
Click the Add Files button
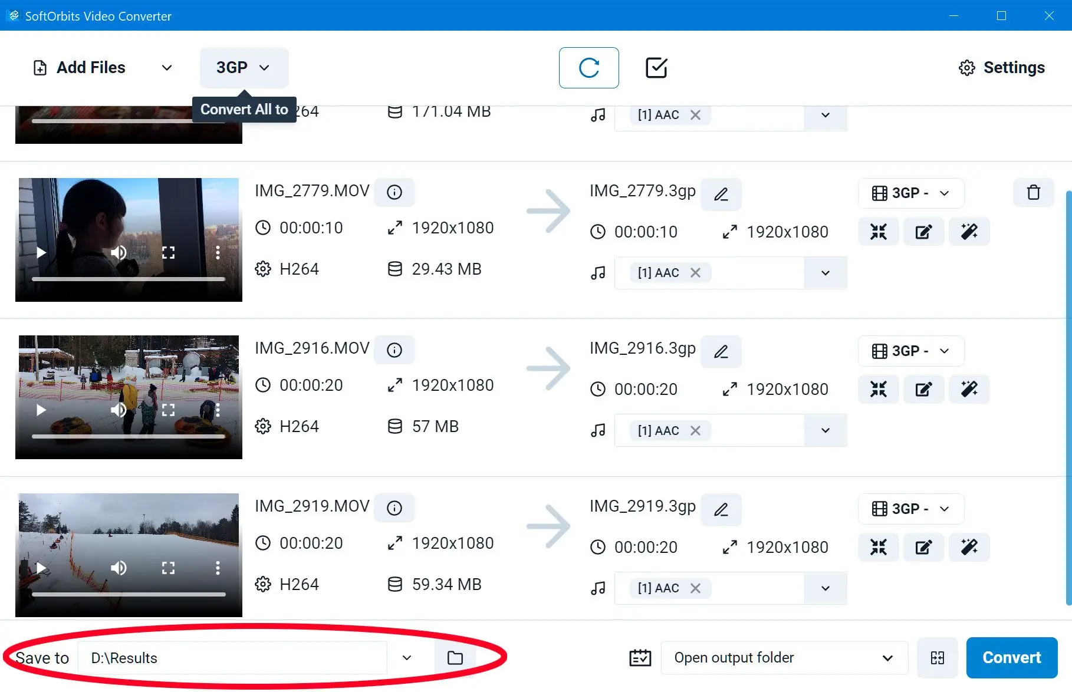(80, 68)
